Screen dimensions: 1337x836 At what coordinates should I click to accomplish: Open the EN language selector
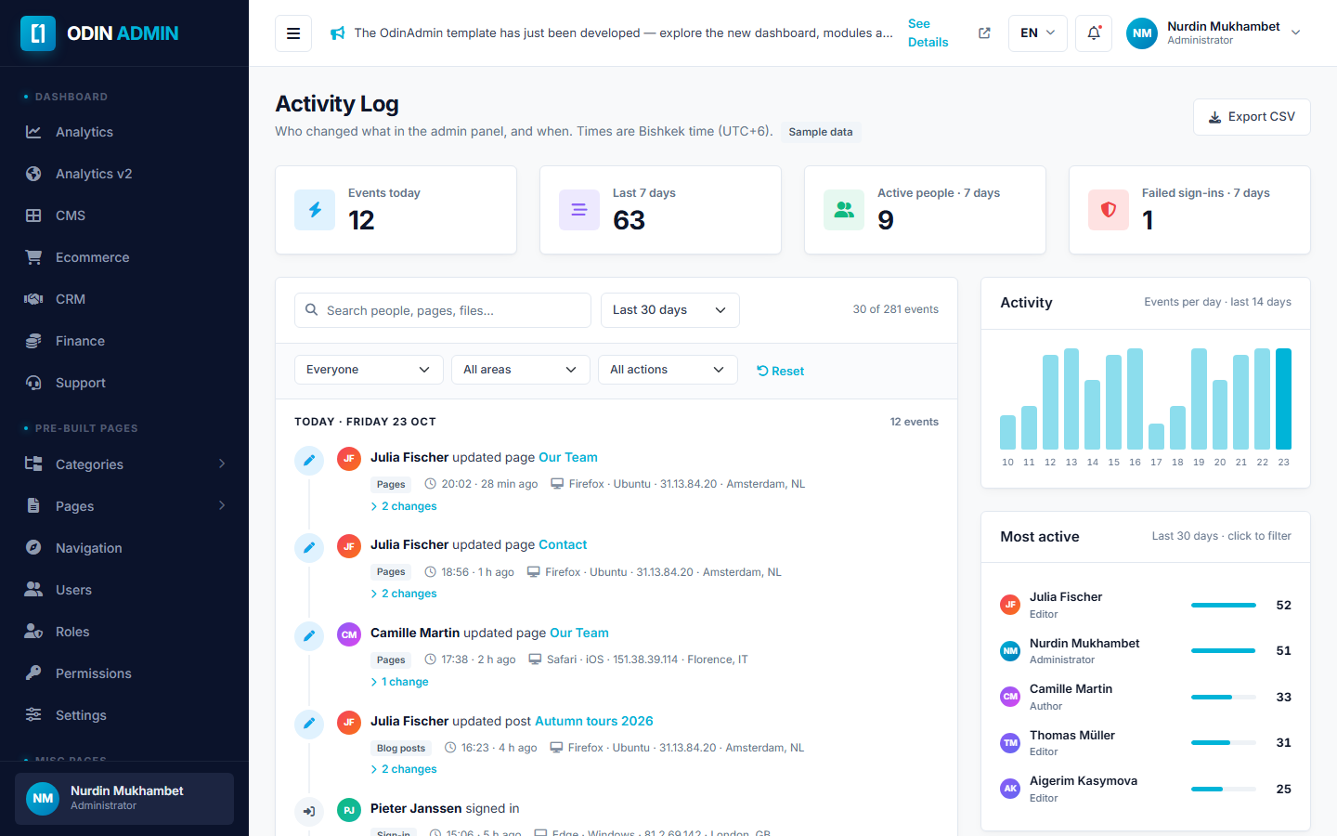pos(1038,33)
